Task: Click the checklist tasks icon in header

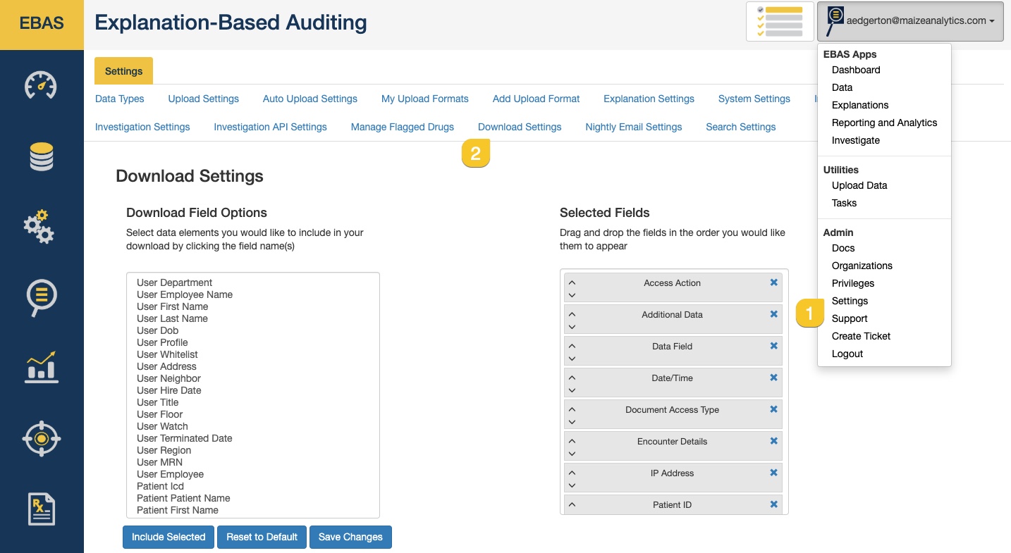Action: point(779,21)
